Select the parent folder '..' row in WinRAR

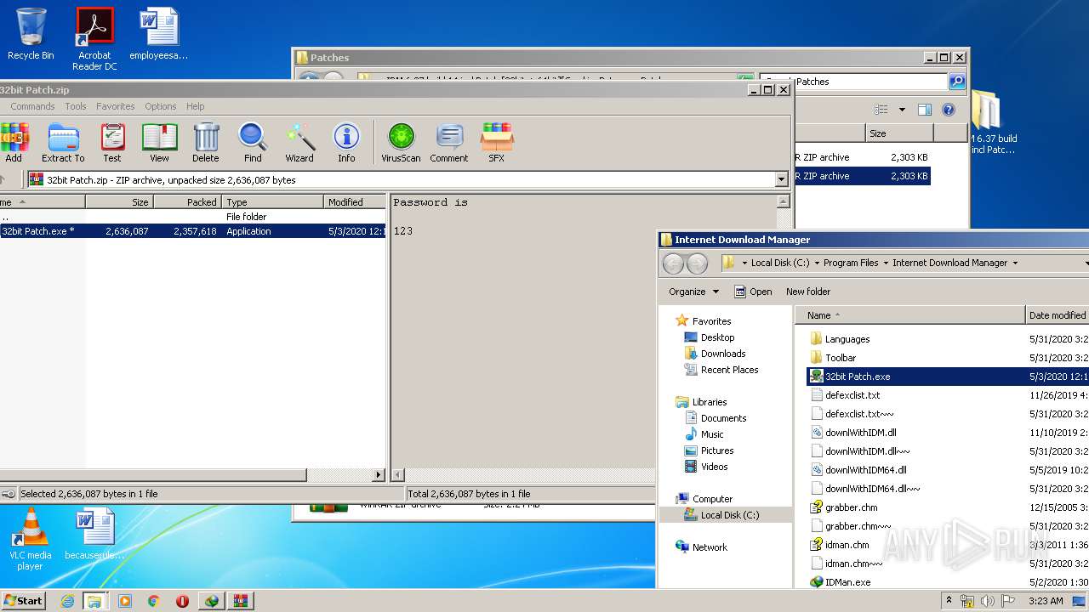(192, 217)
